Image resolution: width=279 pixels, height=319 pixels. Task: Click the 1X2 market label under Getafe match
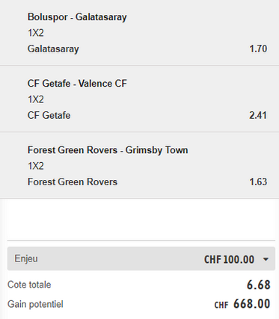coord(36,99)
